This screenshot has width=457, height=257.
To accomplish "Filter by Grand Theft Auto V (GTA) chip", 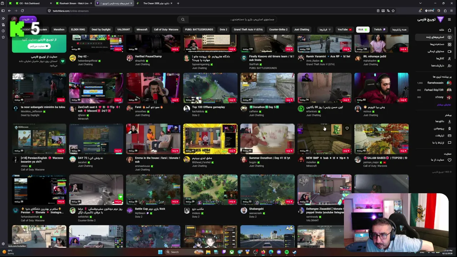I will point(248,30).
